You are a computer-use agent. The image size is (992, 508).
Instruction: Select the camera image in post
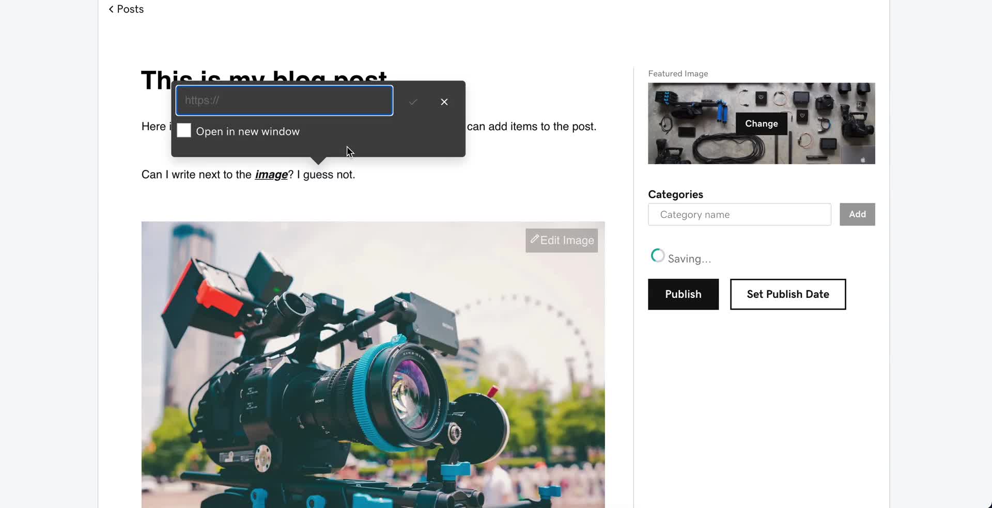[373, 364]
